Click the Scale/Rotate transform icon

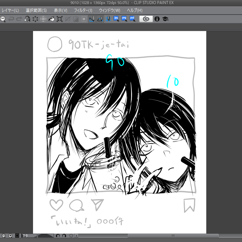tap(60, 19)
